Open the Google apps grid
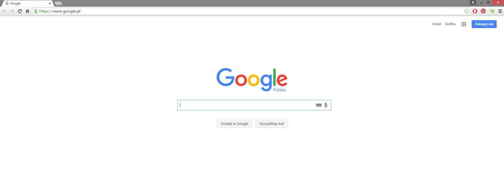Image resolution: width=504 pixels, height=186 pixels. click(x=464, y=24)
